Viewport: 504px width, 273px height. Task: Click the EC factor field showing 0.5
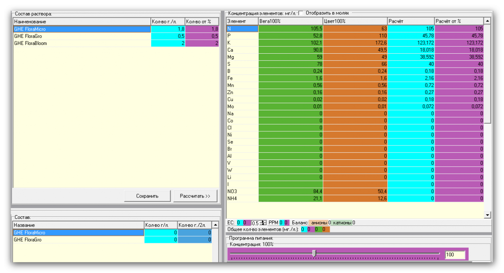click(x=255, y=223)
